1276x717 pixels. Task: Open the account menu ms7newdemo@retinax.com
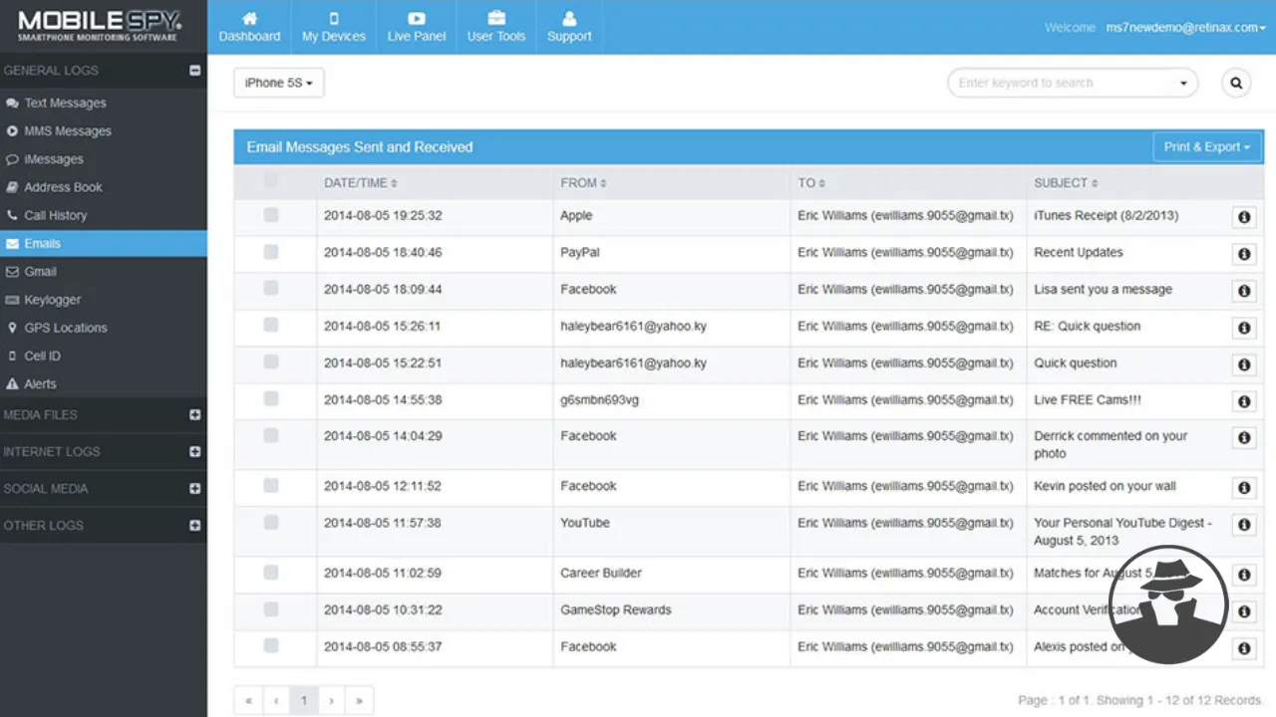(x=1185, y=28)
